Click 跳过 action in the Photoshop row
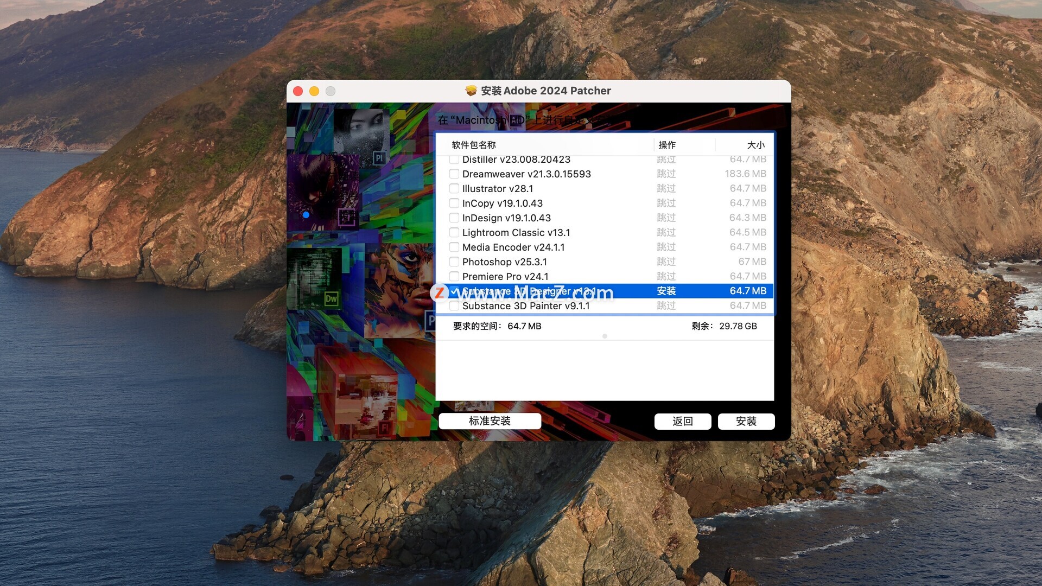Image resolution: width=1042 pixels, height=586 pixels. pyautogui.click(x=666, y=262)
